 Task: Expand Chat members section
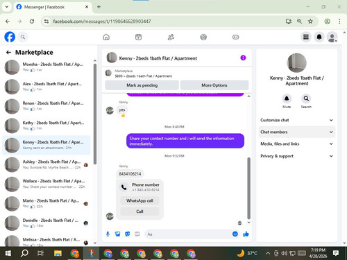(x=297, y=132)
